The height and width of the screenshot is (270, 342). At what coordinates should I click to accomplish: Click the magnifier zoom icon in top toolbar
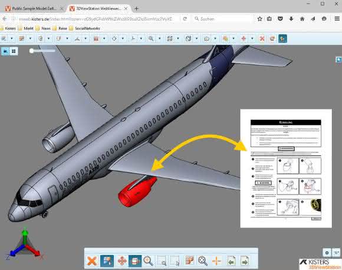[151, 38]
